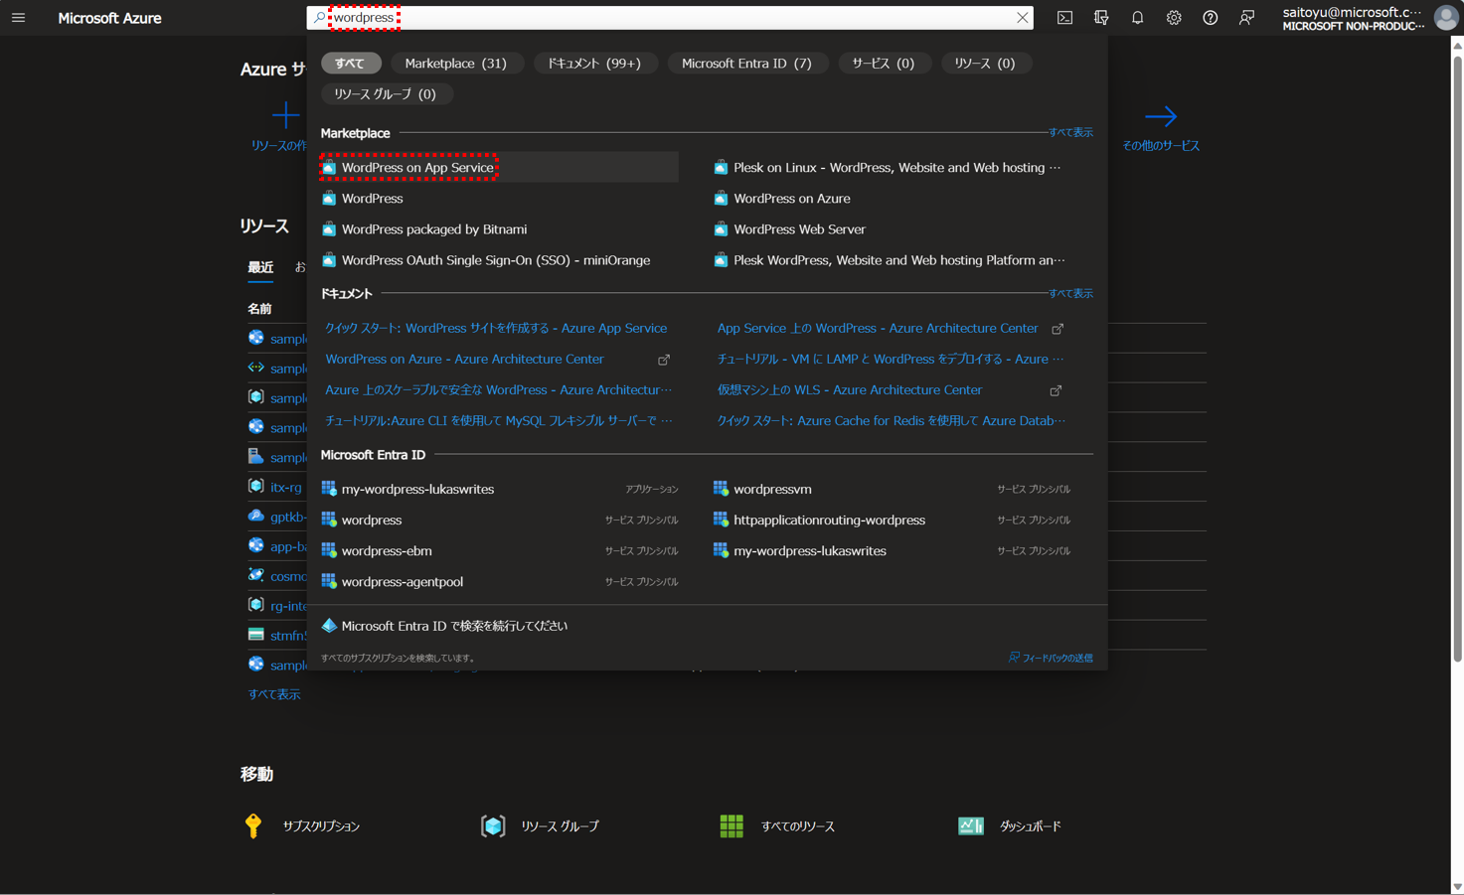Select the リソース (0) filter

pos(984,63)
